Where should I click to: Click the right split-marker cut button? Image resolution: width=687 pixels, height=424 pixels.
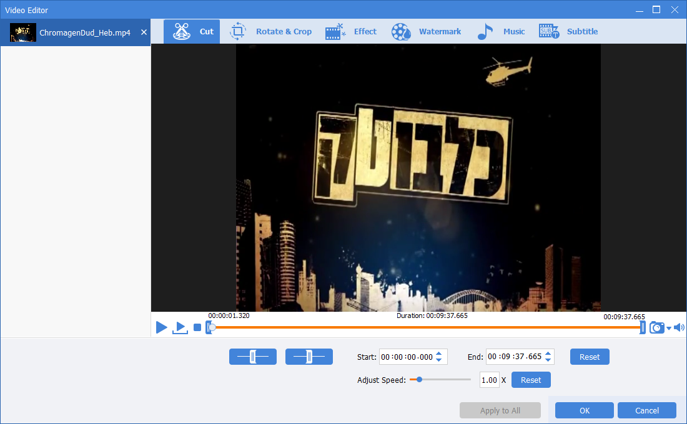(309, 357)
